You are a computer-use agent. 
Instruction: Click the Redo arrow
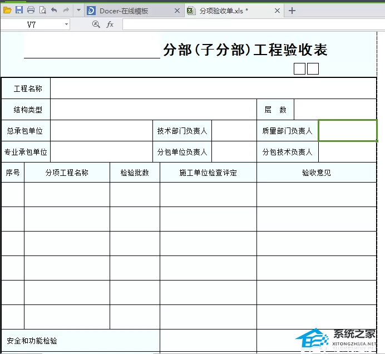click(66, 10)
